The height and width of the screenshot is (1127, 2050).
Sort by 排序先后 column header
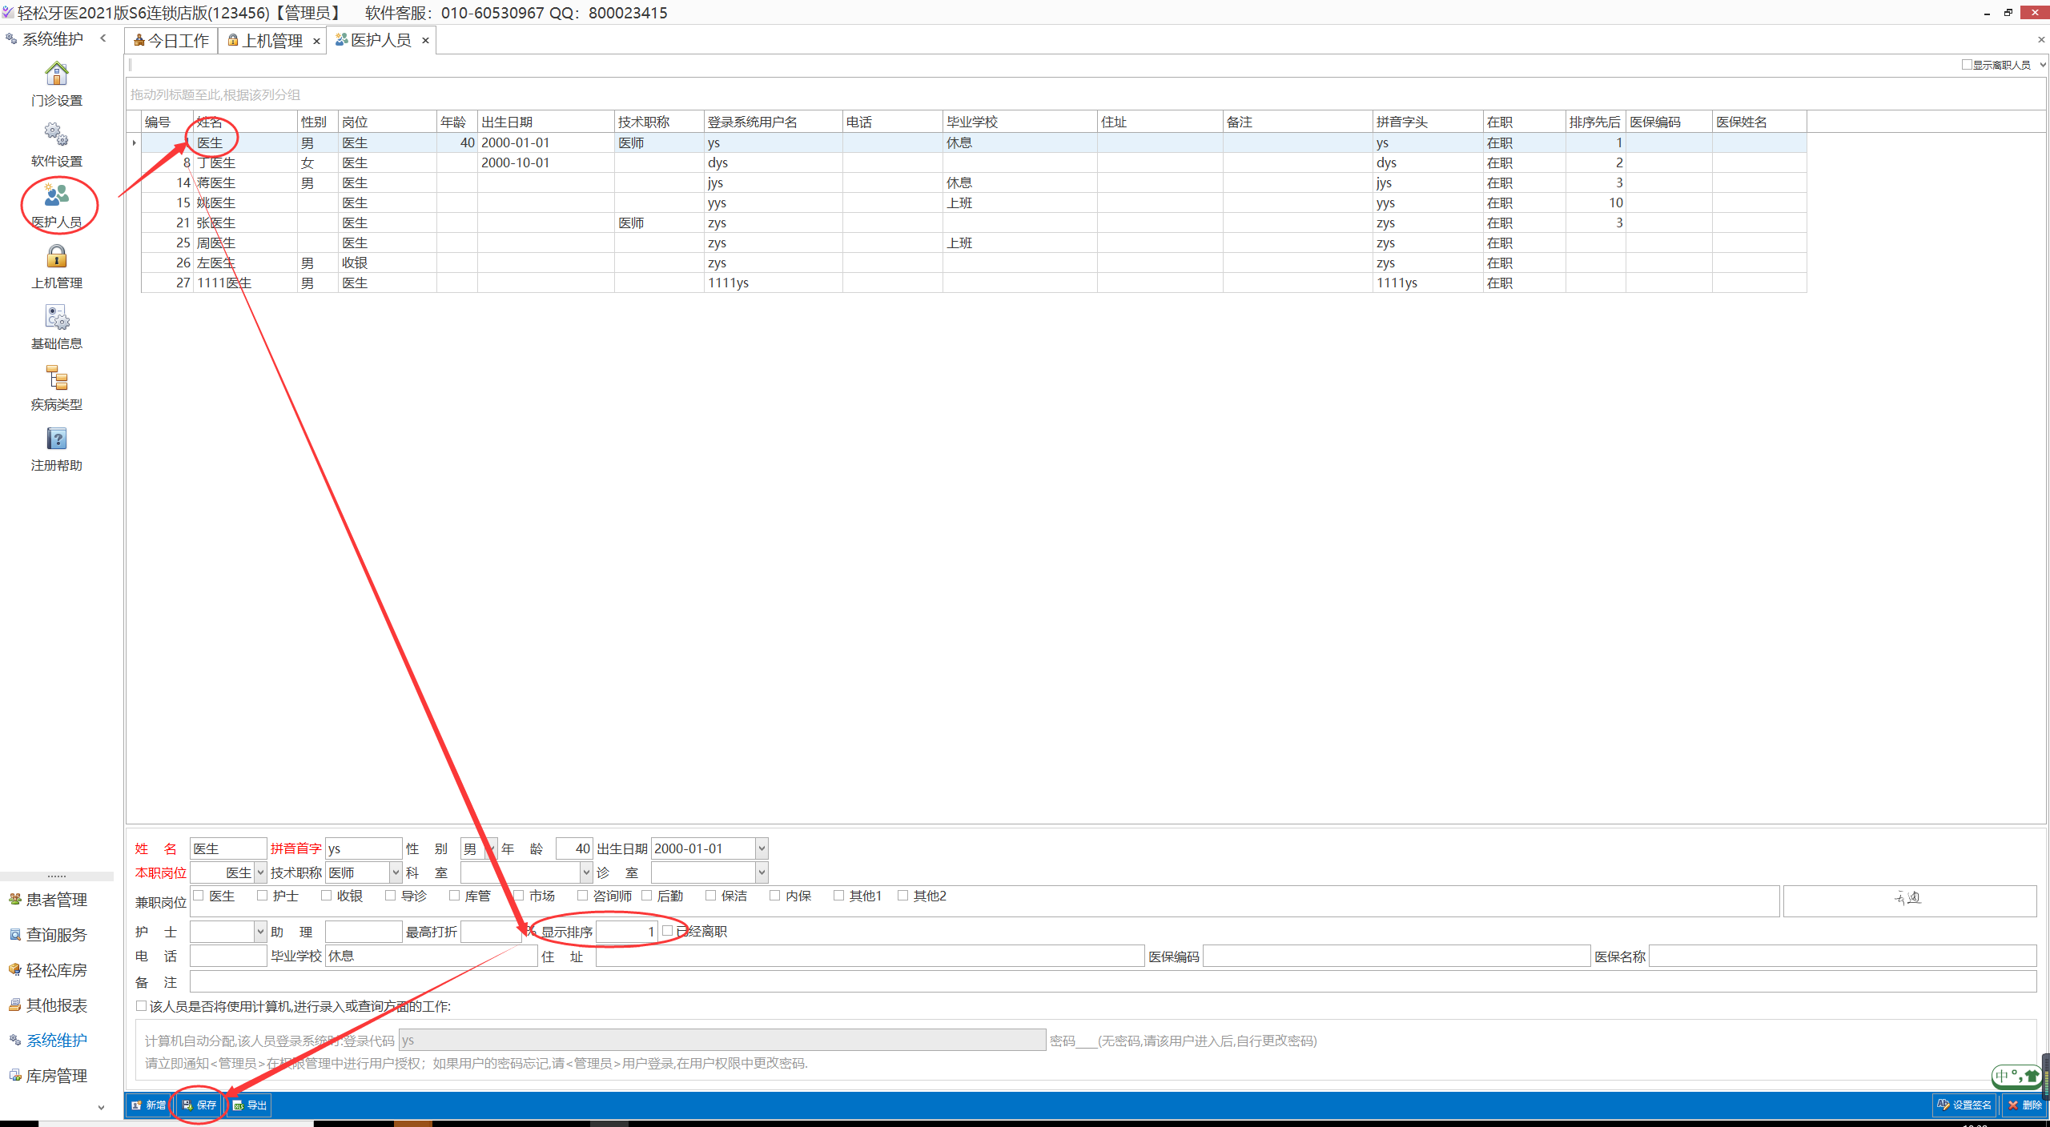pos(1595,122)
